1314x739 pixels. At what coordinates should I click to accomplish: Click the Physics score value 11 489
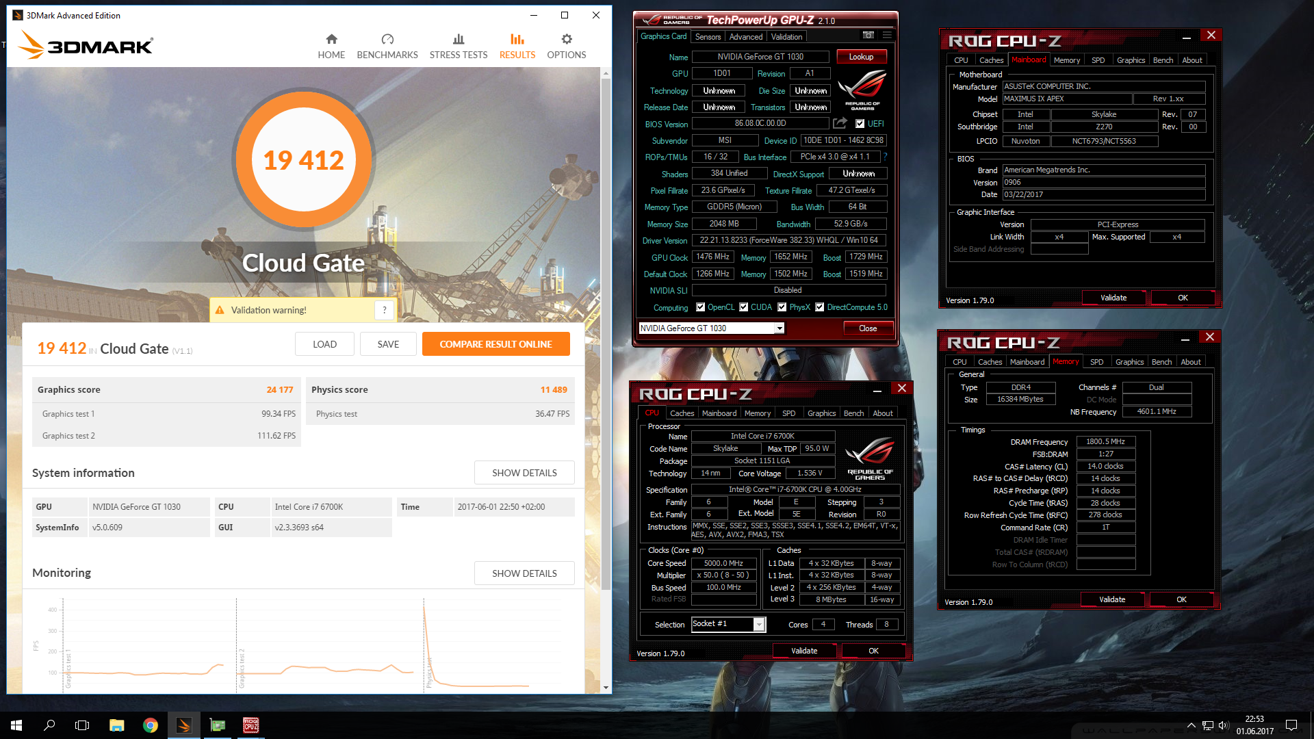[554, 389]
